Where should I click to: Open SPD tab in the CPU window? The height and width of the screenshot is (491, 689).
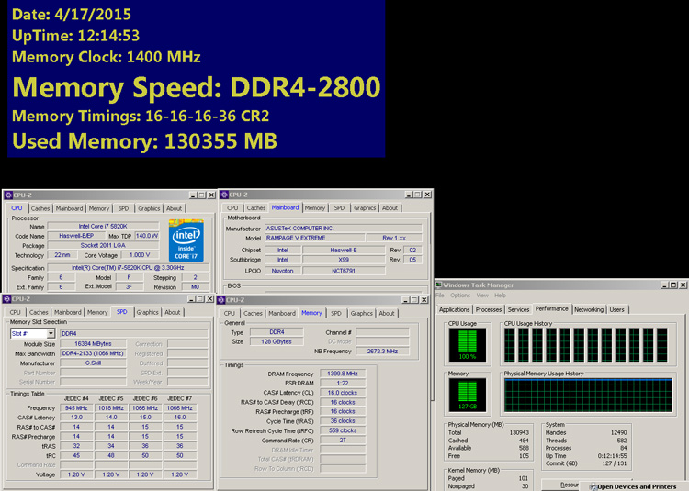(123, 208)
